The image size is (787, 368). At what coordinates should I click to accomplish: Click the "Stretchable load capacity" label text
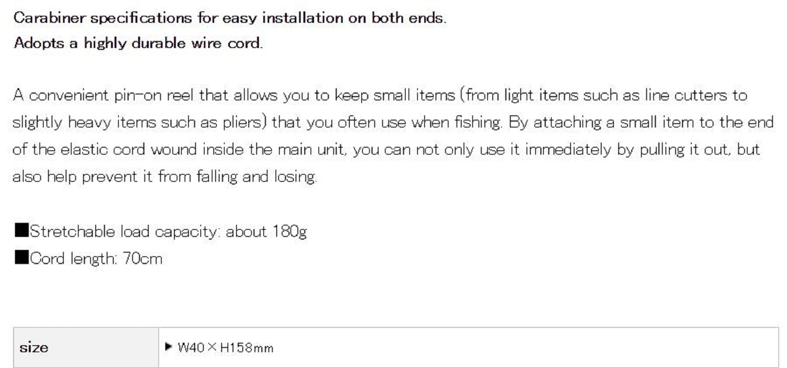pyautogui.click(x=124, y=231)
